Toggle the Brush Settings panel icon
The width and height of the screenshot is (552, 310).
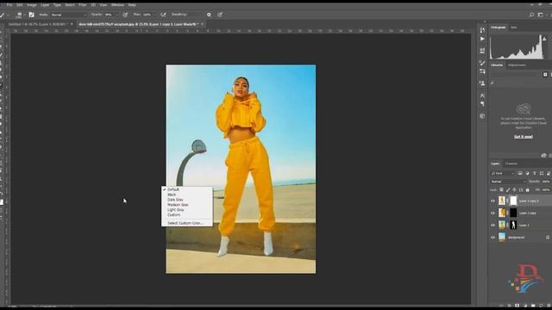pos(31,15)
